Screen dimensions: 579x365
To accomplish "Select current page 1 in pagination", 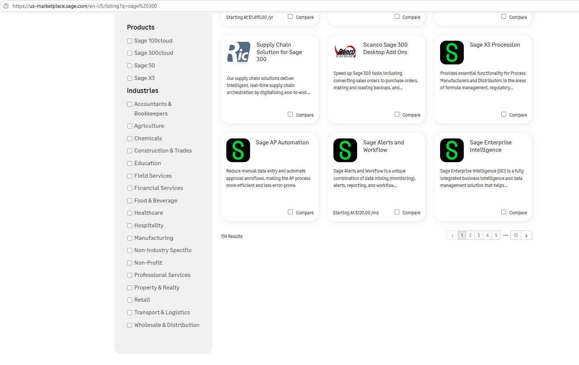I will [462, 235].
